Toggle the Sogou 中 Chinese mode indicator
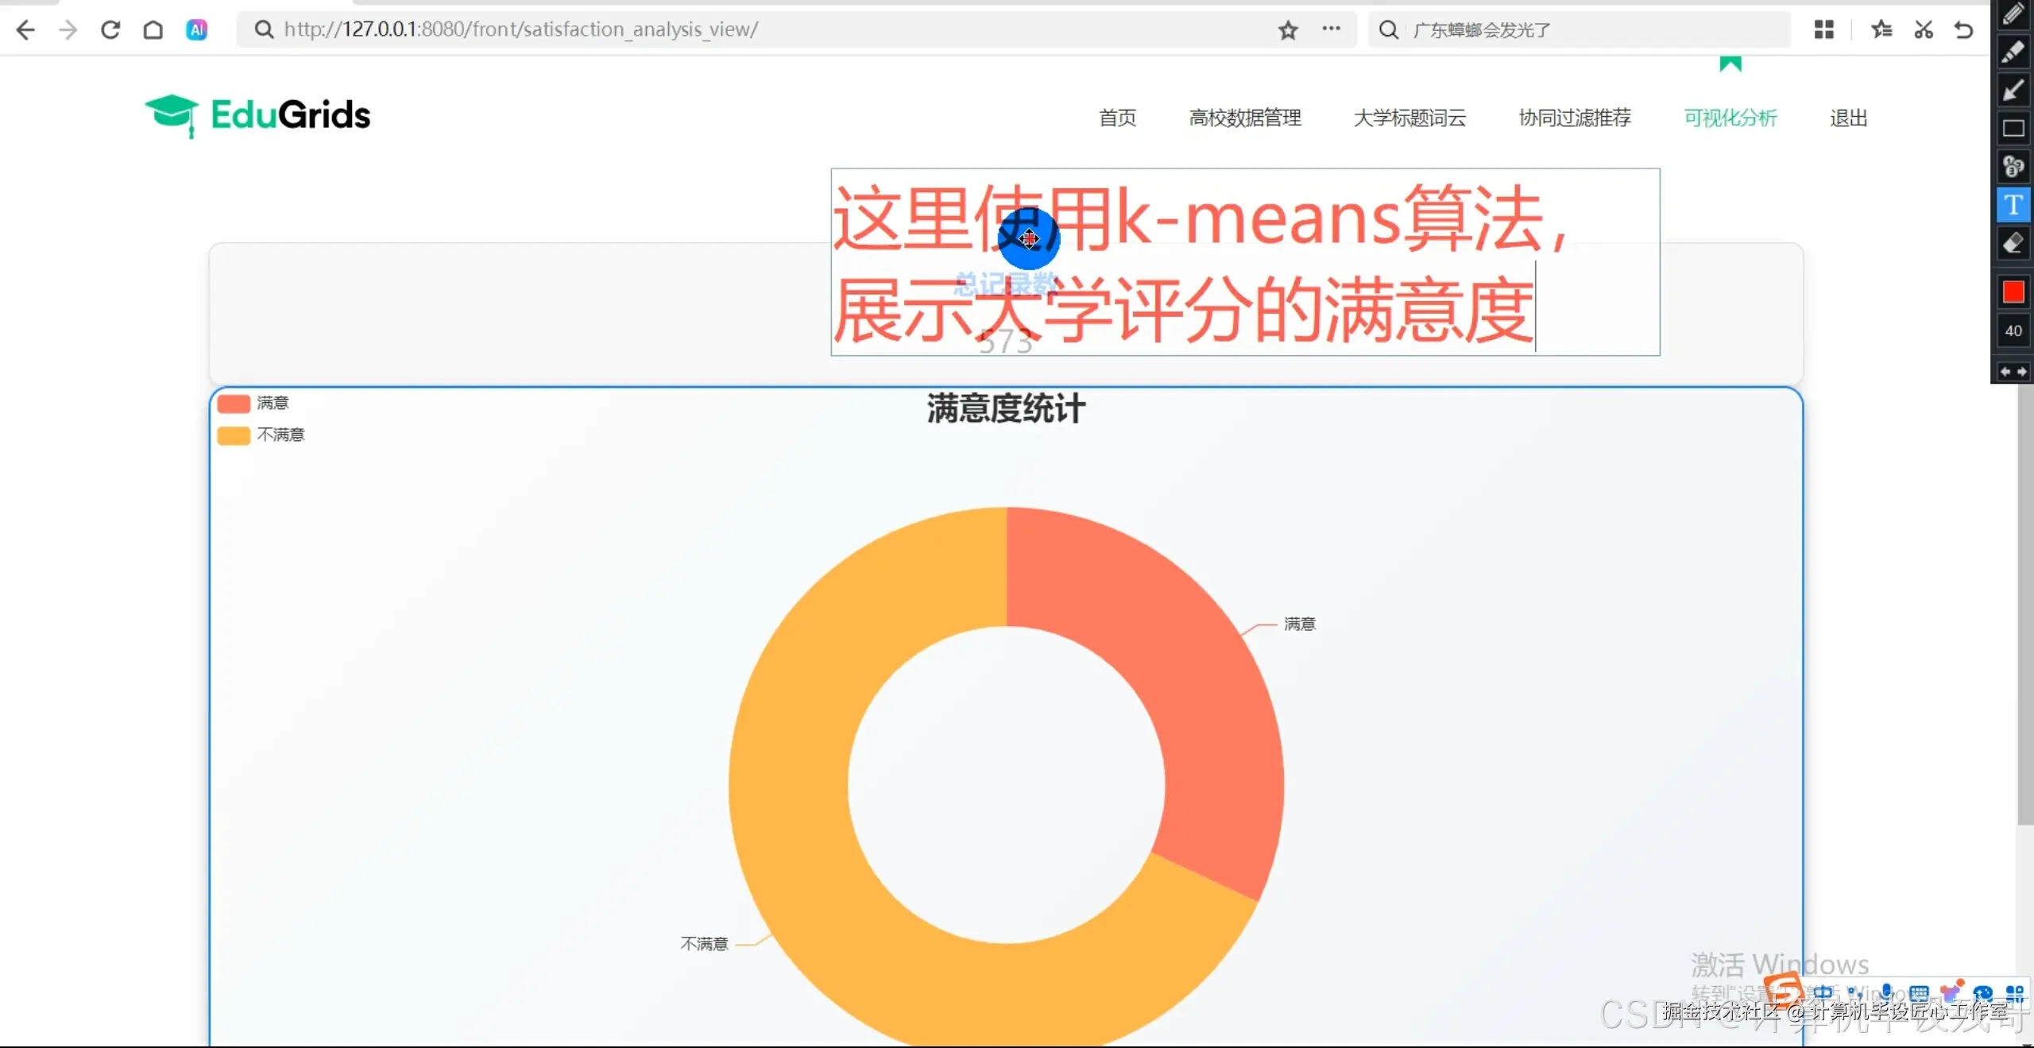The width and height of the screenshot is (2034, 1048). (x=1823, y=993)
